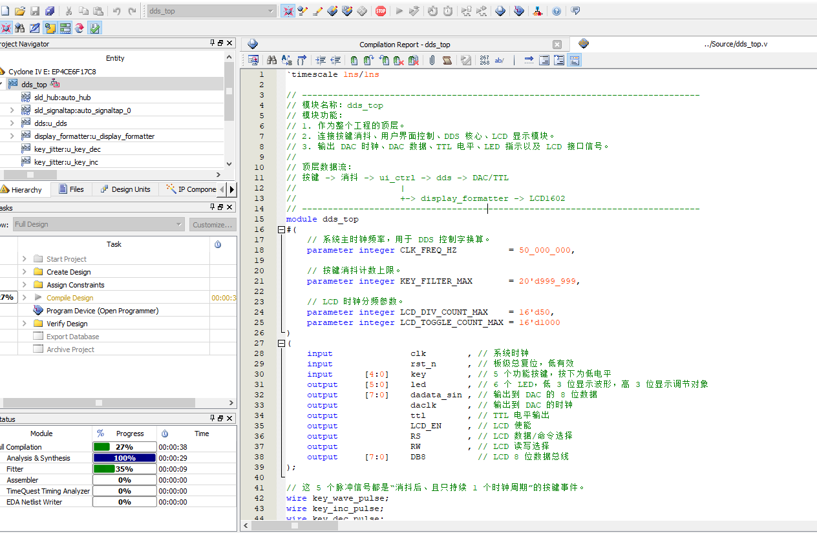Click the Insert Template scroll icon
817x533 pixels.
point(447,60)
